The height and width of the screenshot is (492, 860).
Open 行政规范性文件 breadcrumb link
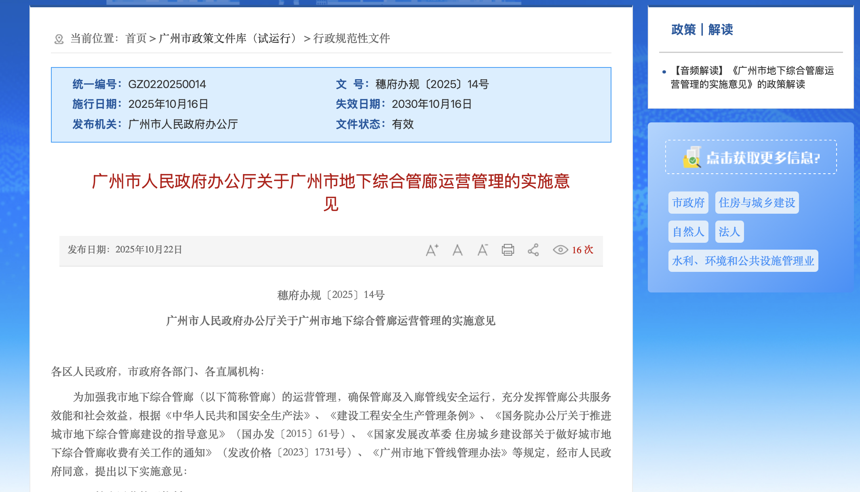(x=351, y=38)
